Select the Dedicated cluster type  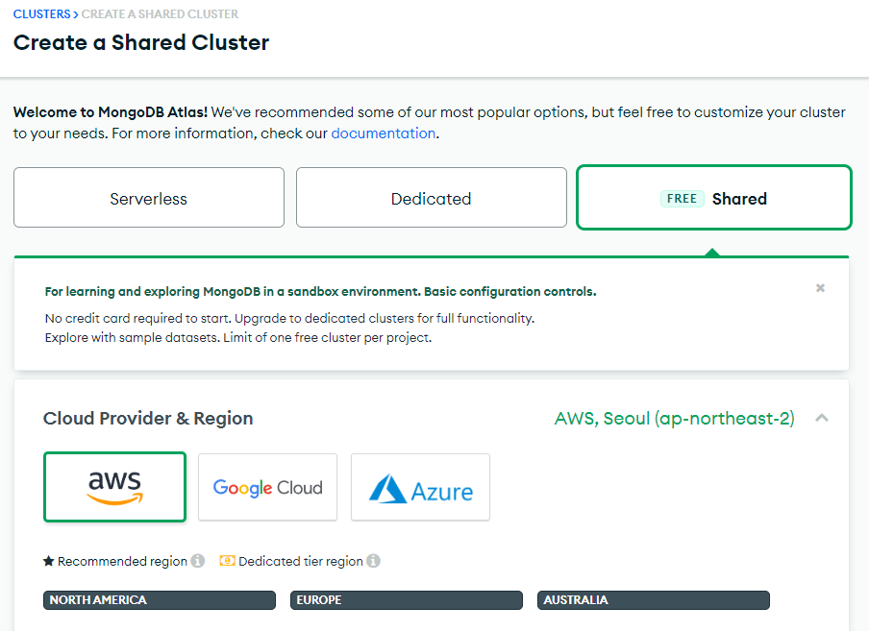coord(432,198)
